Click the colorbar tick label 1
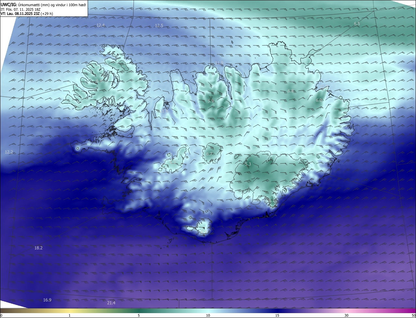 pos(70,315)
